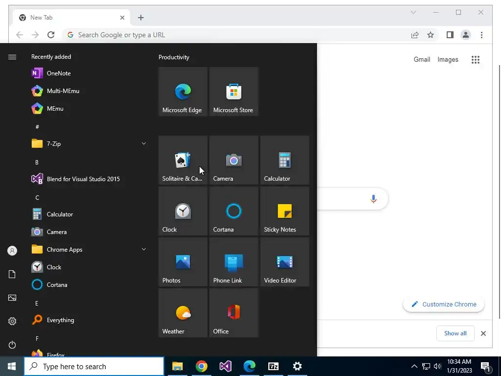Launch the Cortana tile

[233, 211]
